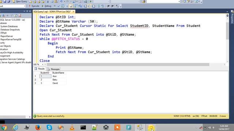Image resolution: width=234 pixels, height=131 pixels.
Task: Toggle Object Explorer auto-hide pin
Action: (x=27, y=11)
